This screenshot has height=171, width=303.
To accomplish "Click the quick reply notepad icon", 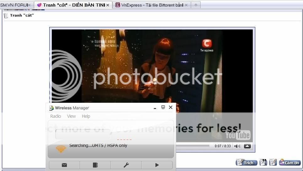I will (273, 163).
